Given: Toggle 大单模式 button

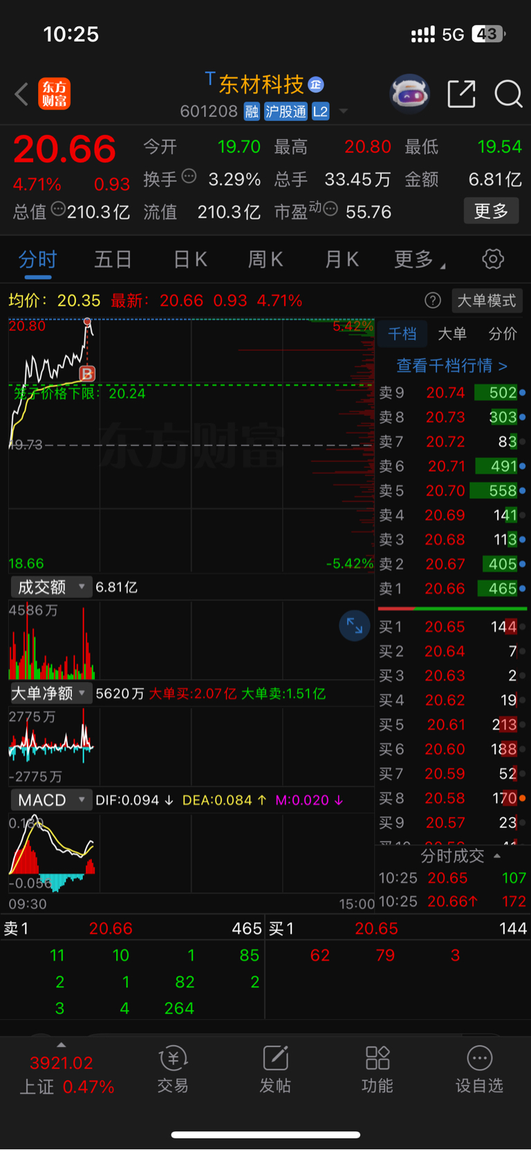Looking at the screenshot, I should pos(487,301).
